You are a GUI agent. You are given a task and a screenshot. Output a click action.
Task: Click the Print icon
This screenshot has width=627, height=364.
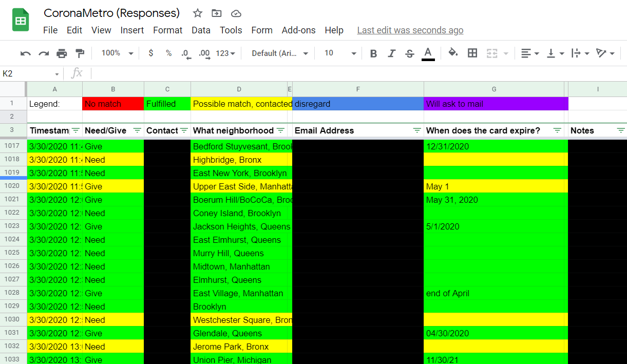[61, 53]
